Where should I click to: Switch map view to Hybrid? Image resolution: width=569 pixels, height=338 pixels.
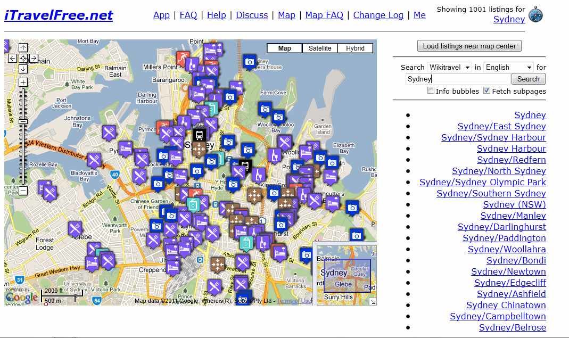click(355, 48)
